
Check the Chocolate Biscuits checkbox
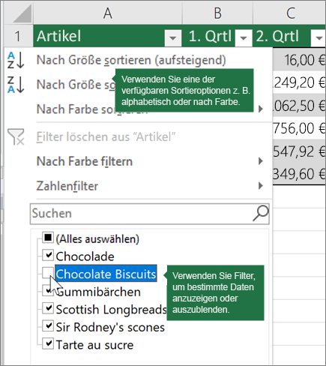point(48,273)
